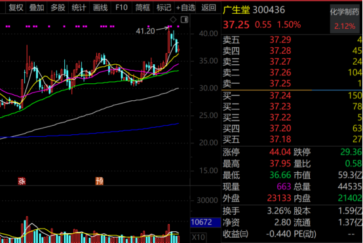The height and width of the screenshot is (243, 363).
Task: Activate the 画线 drawing tool
Action: (100, 8)
